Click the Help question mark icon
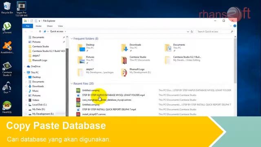Image resolution: width=261 pixels, height=147 pixels. (235, 26)
